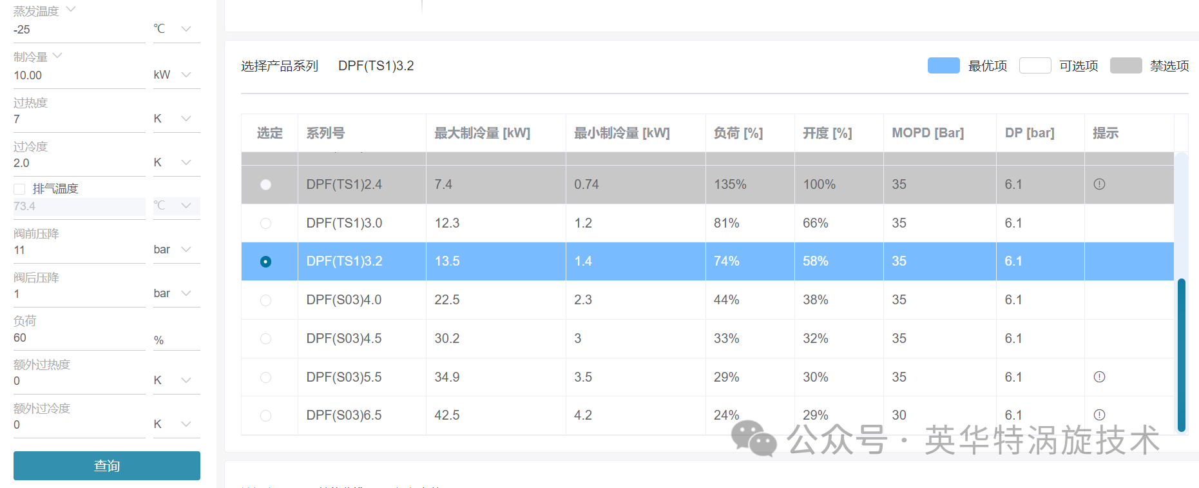Viewport: 1199px width, 488px height.
Task: Click the 蒸发温度 value field -25
Action: tap(79, 30)
